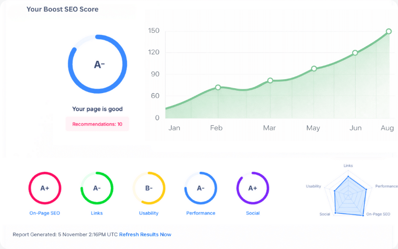Click the Performance label under blue circle

200,213
